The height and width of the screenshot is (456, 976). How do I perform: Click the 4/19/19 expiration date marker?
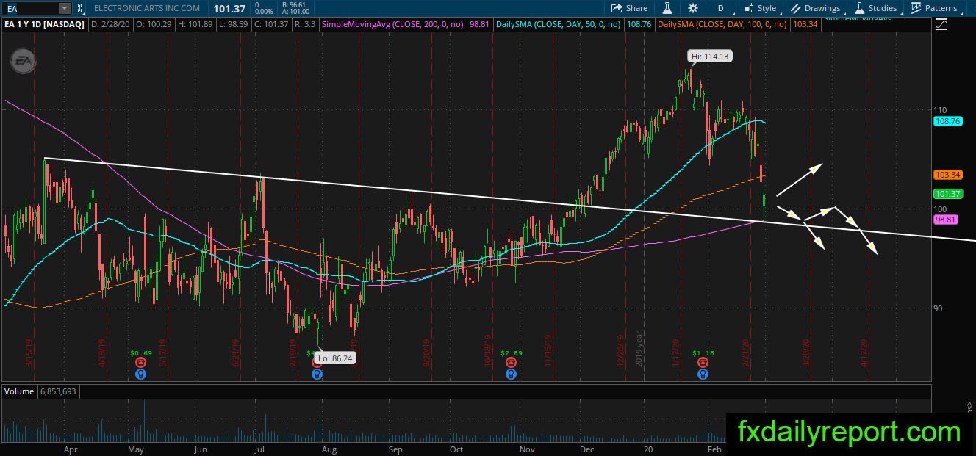pos(103,352)
